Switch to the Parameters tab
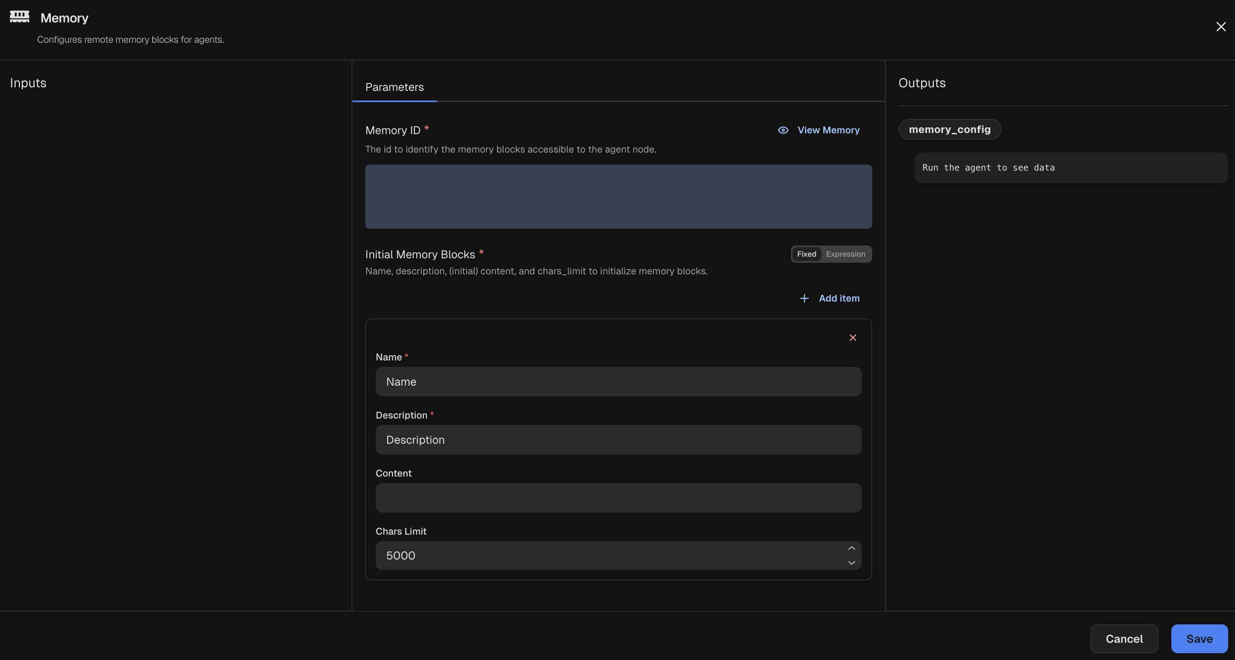 coord(394,87)
